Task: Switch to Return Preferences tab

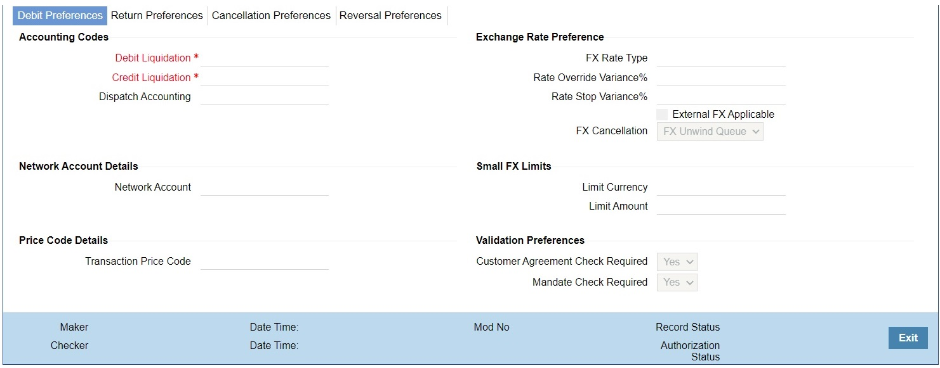Action: coord(157,15)
